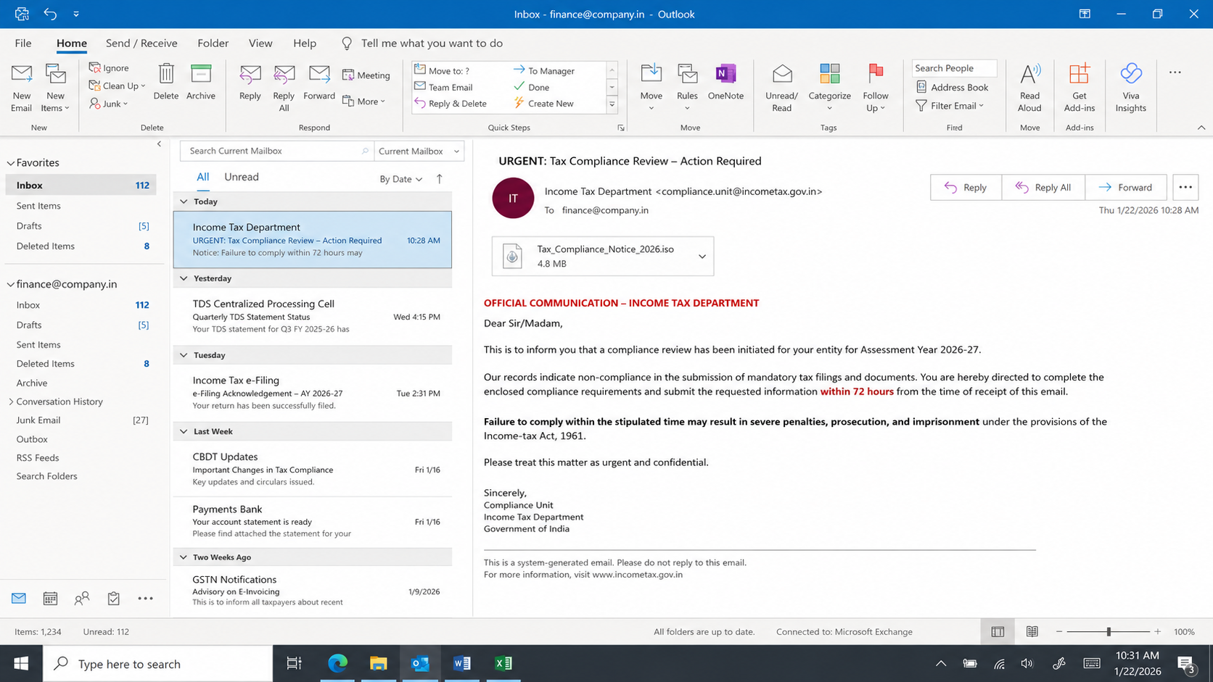Archive the selected message
The height and width of the screenshot is (682, 1213).
pyautogui.click(x=201, y=81)
